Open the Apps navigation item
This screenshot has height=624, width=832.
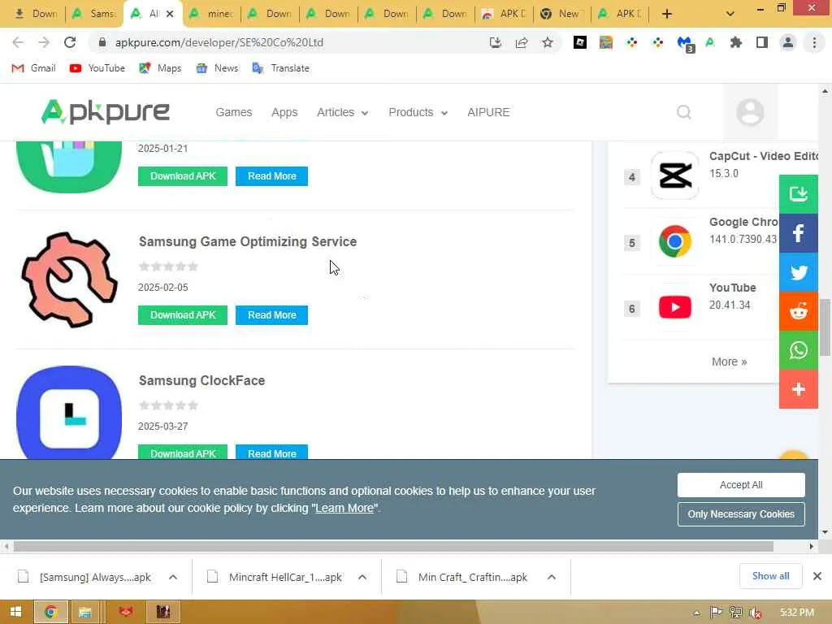(284, 112)
